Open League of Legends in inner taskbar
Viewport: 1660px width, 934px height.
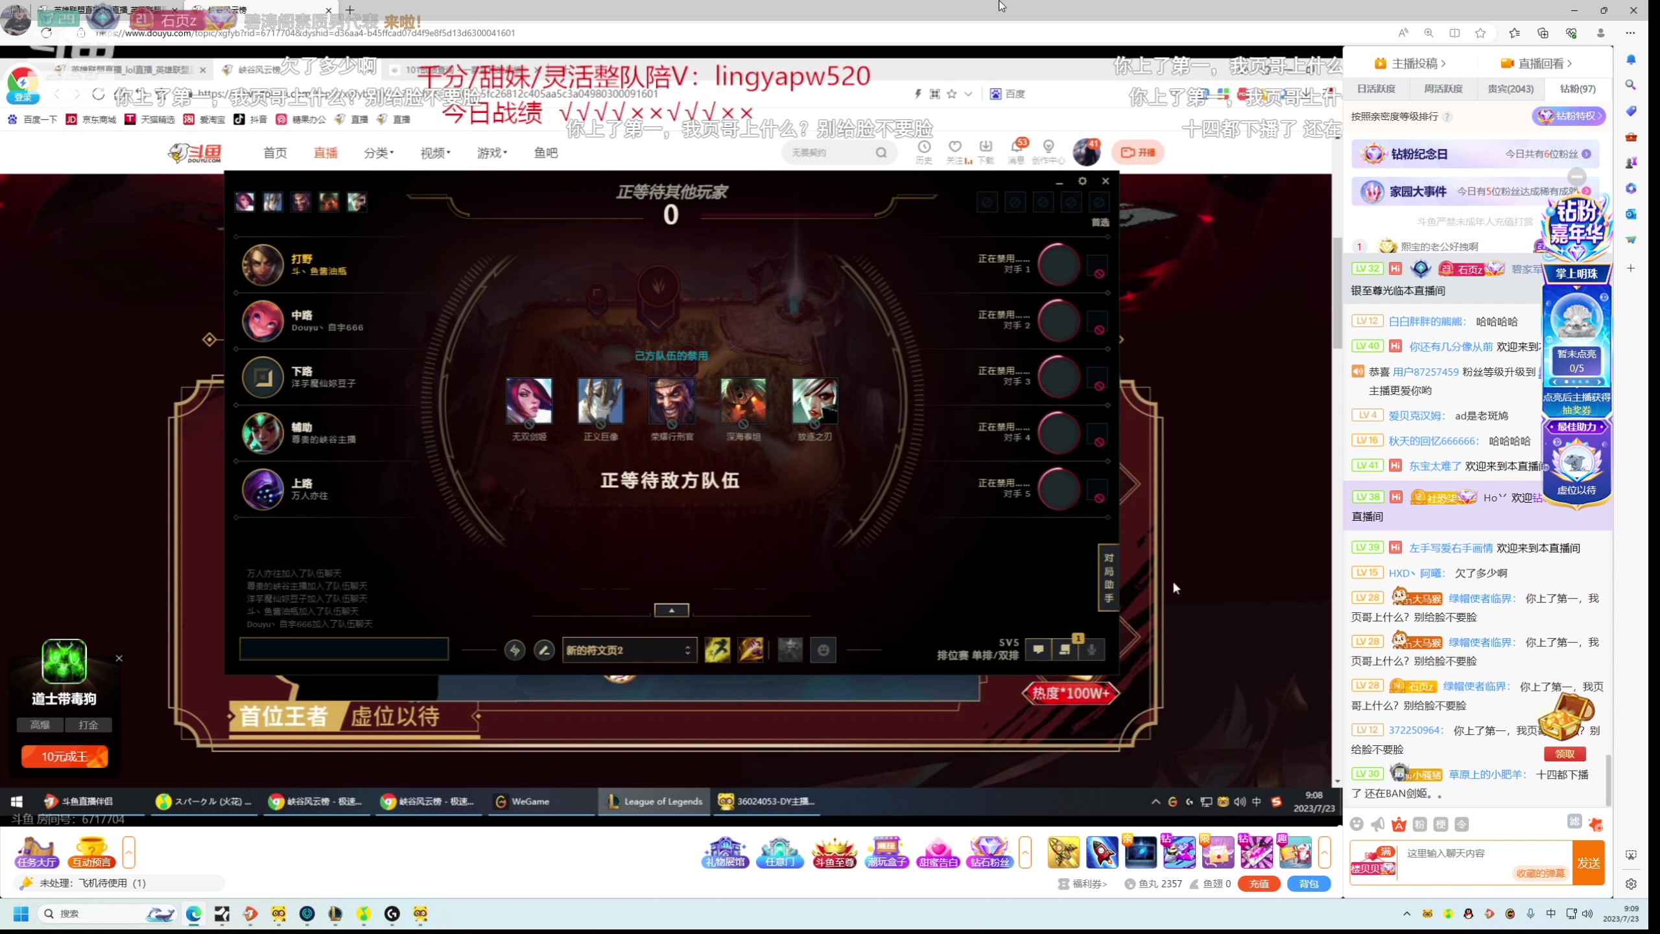coord(654,802)
